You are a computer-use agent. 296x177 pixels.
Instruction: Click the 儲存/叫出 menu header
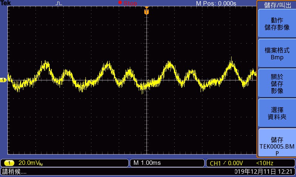coord(277,5)
